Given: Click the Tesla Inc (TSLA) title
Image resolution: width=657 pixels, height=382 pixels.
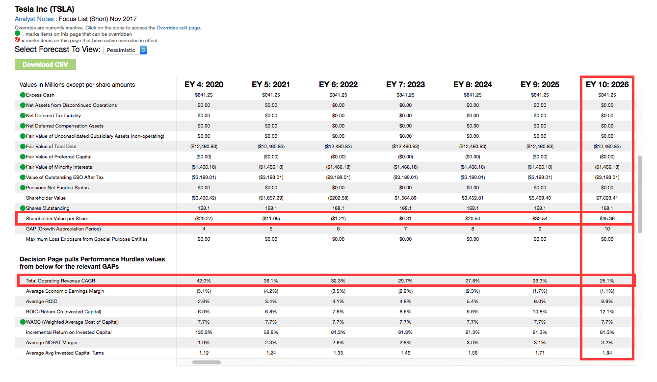Looking at the screenshot, I should (45, 9).
